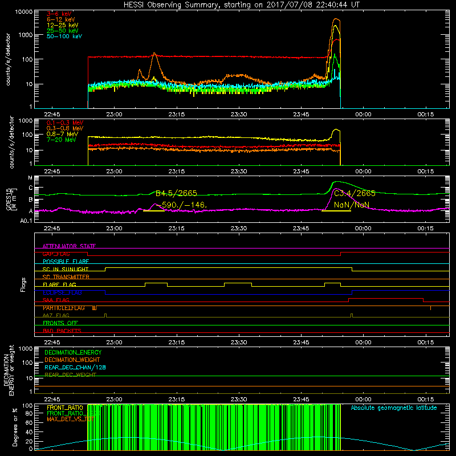This screenshot has width=456, height=456.
Task: Select the DECIMATION_WEIGHT legend label
Action: [x=72, y=360]
